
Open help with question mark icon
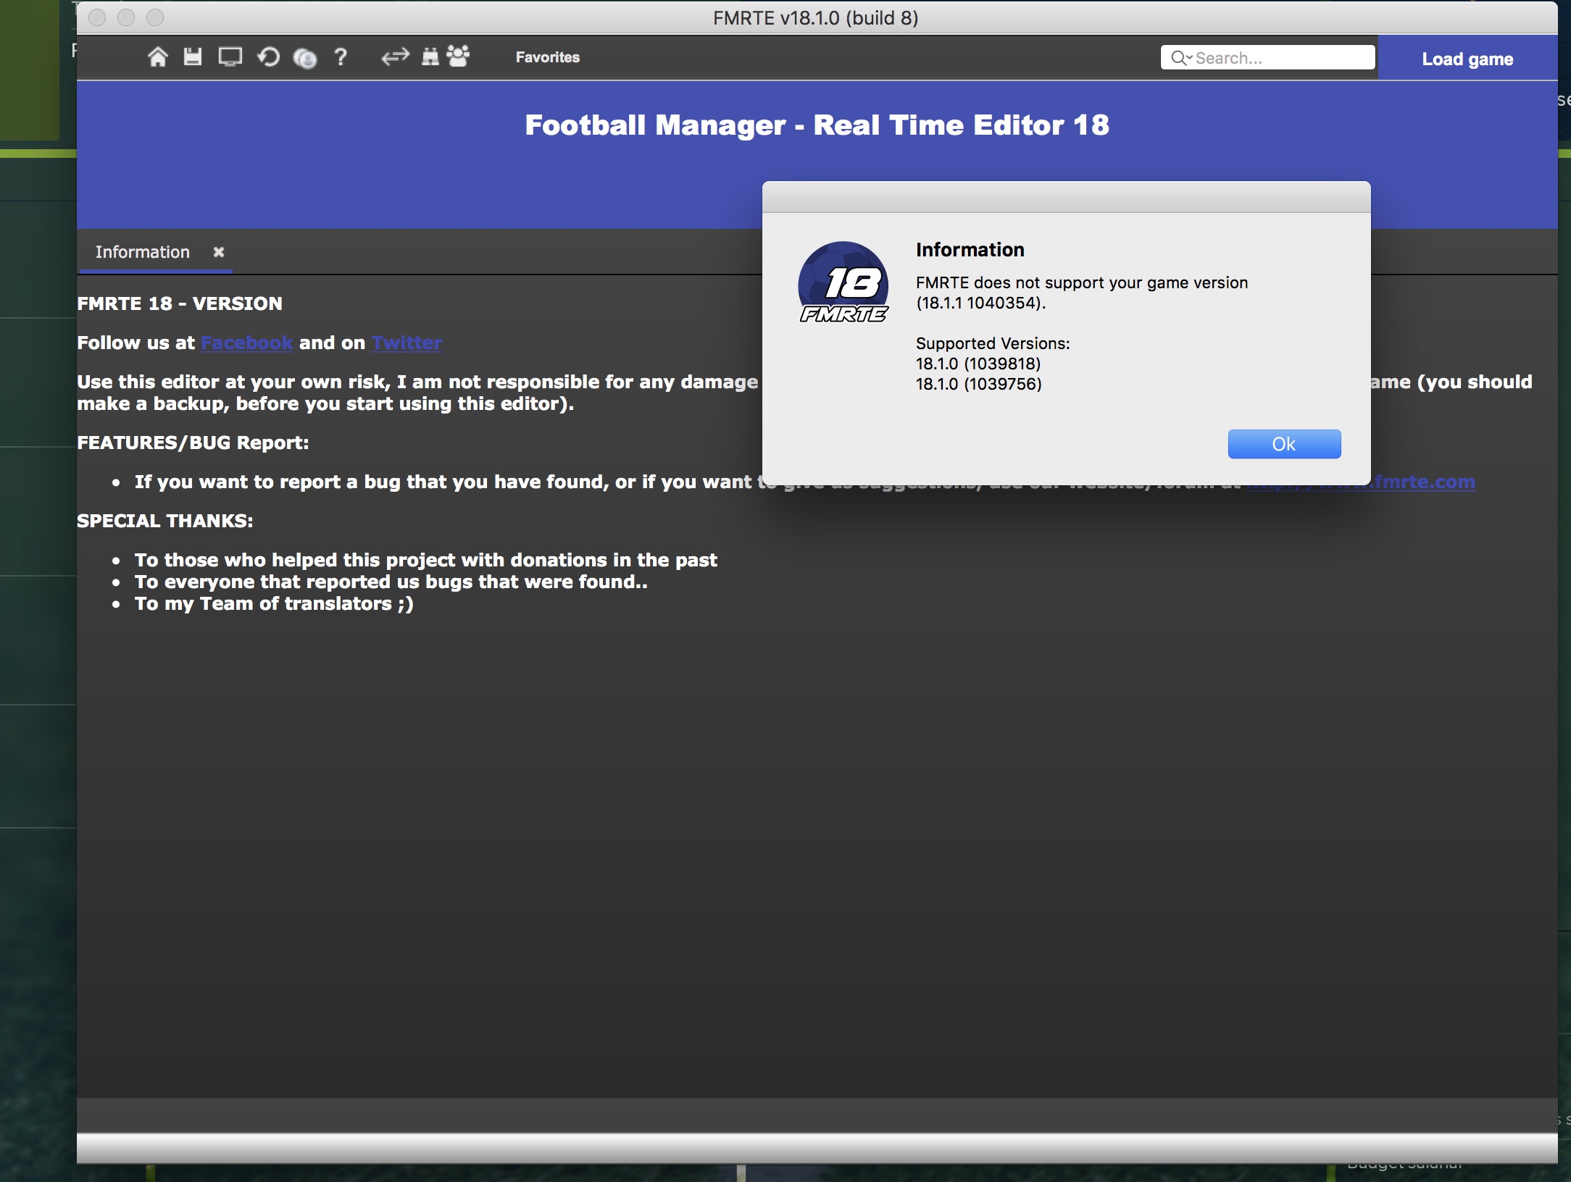(x=341, y=57)
